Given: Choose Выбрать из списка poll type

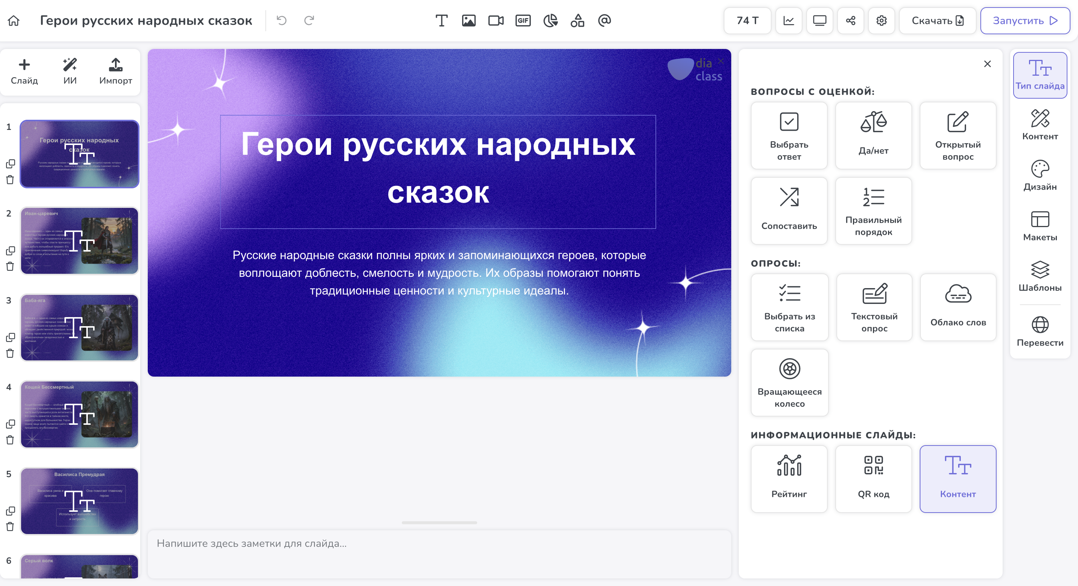Looking at the screenshot, I should point(790,307).
